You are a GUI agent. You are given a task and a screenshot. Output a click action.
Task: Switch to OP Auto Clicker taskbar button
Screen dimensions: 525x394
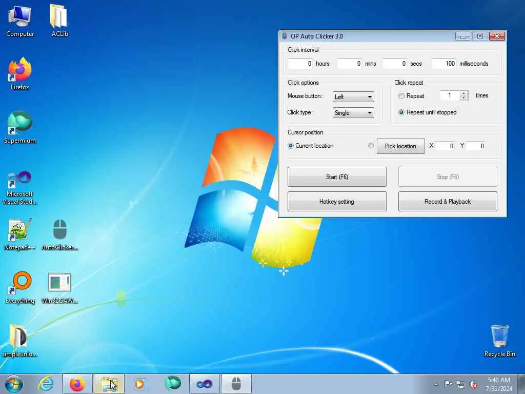(236, 384)
